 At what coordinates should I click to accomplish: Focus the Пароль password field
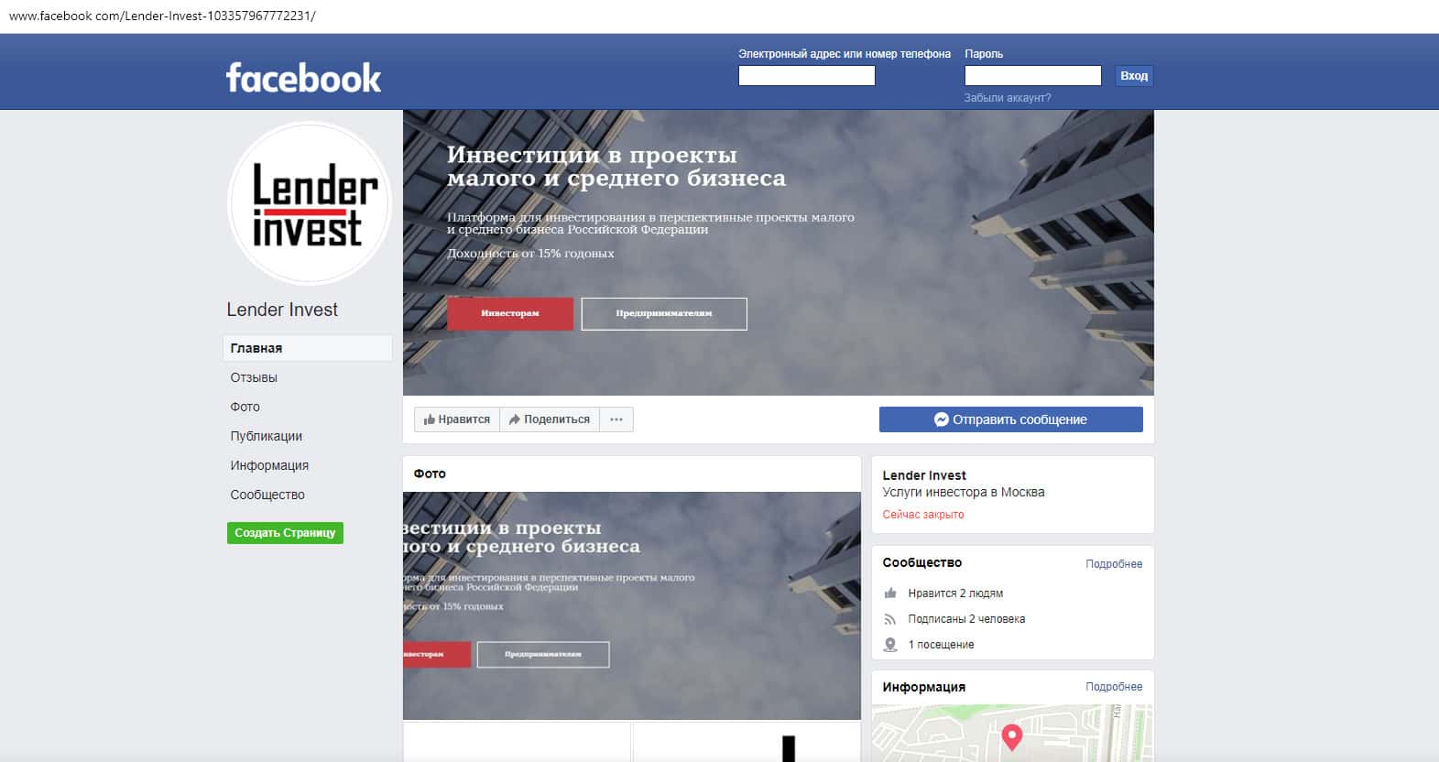click(1033, 75)
